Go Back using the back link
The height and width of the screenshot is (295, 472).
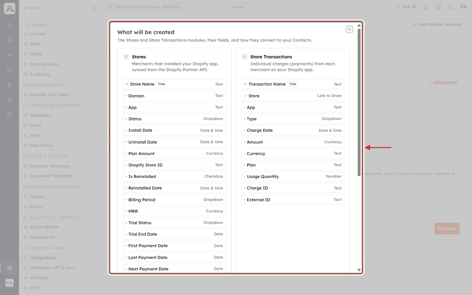31,8
